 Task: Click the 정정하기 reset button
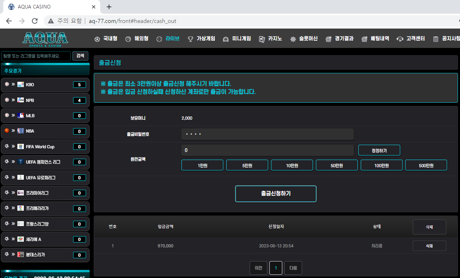coord(379,150)
